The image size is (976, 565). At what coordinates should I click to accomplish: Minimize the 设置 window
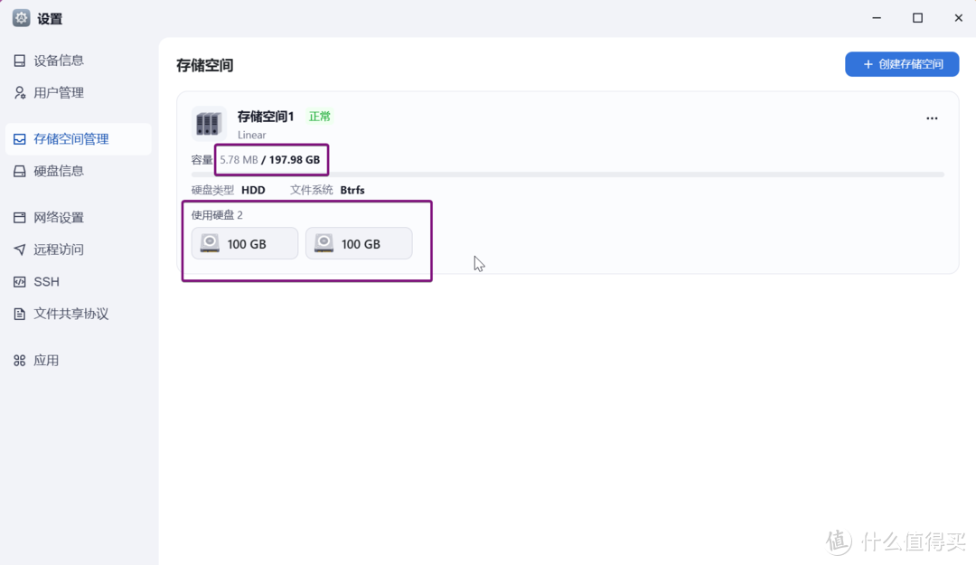[877, 18]
